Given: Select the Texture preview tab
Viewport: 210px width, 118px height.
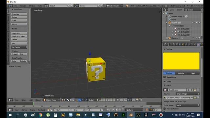Looking at the screenshot, I should click(169, 73).
